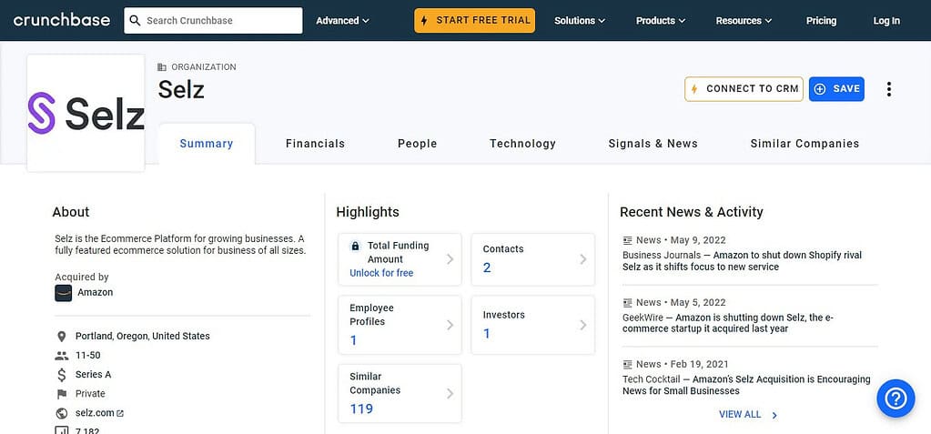The image size is (931, 434).
Task: Click news icon for Feb 19, 2021 item
Action: (628, 365)
